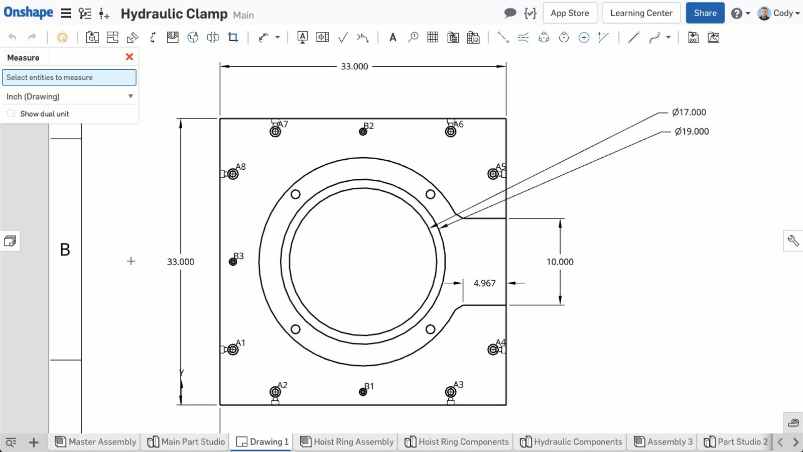Click the Share button
Screen dimensions: 803x452
[705, 13]
